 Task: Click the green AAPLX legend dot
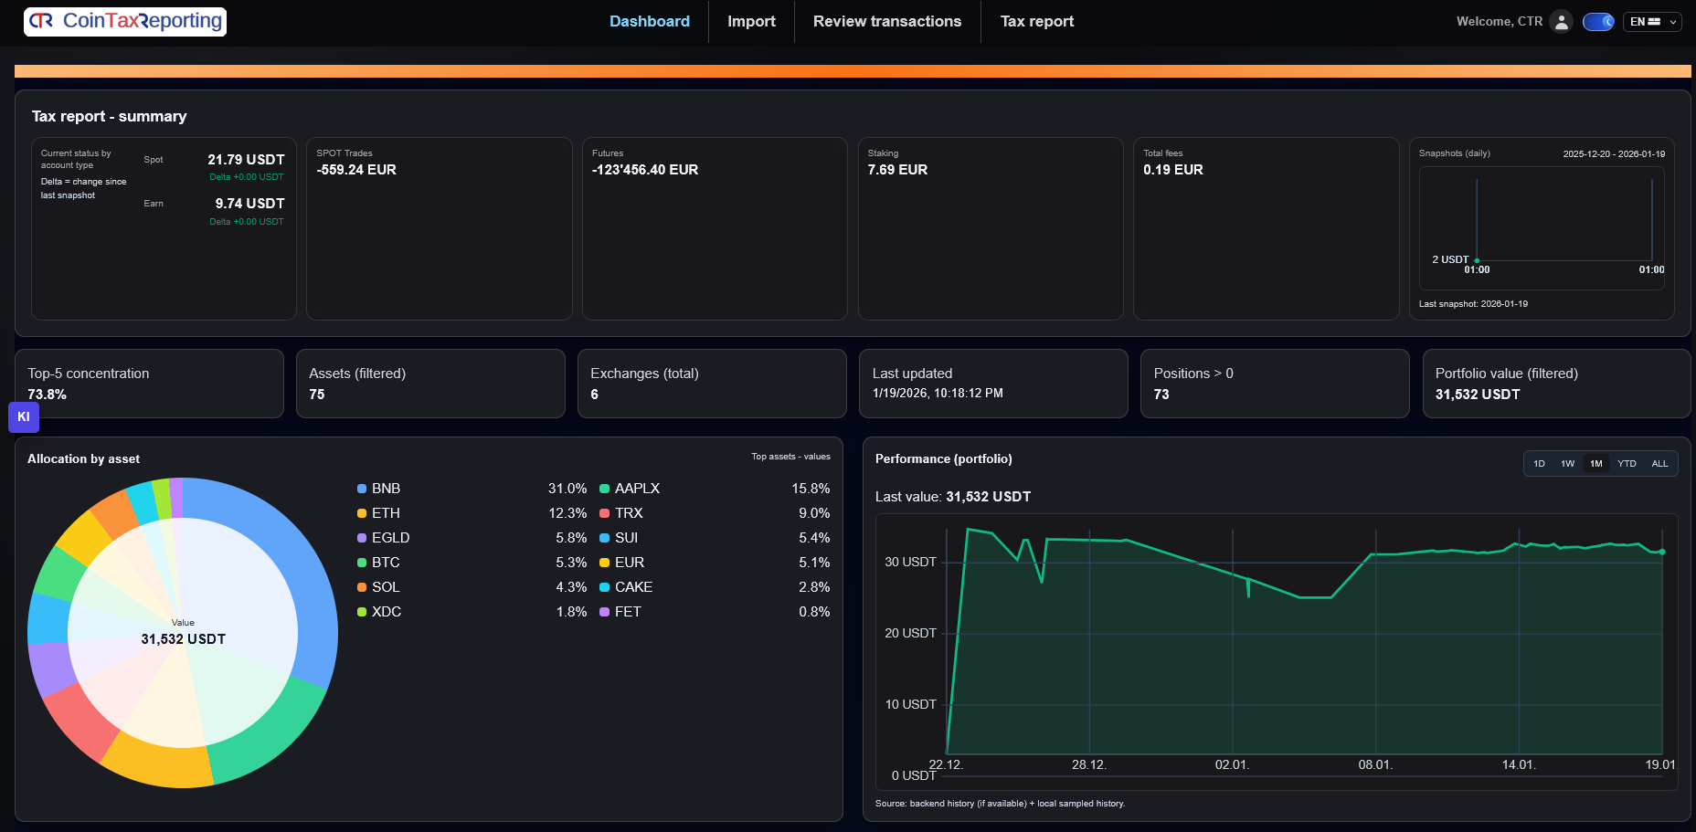tap(604, 489)
